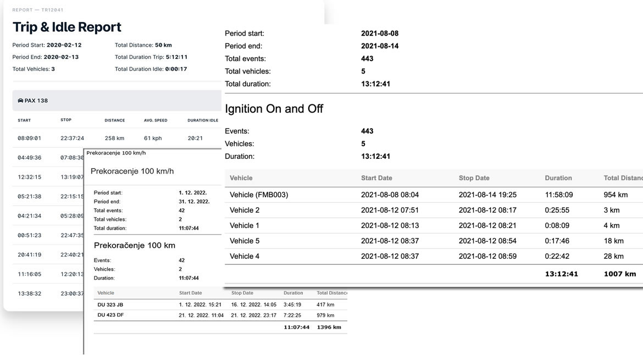
Task: Select the Vehicle (FMB003) row
Action: [434, 195]
